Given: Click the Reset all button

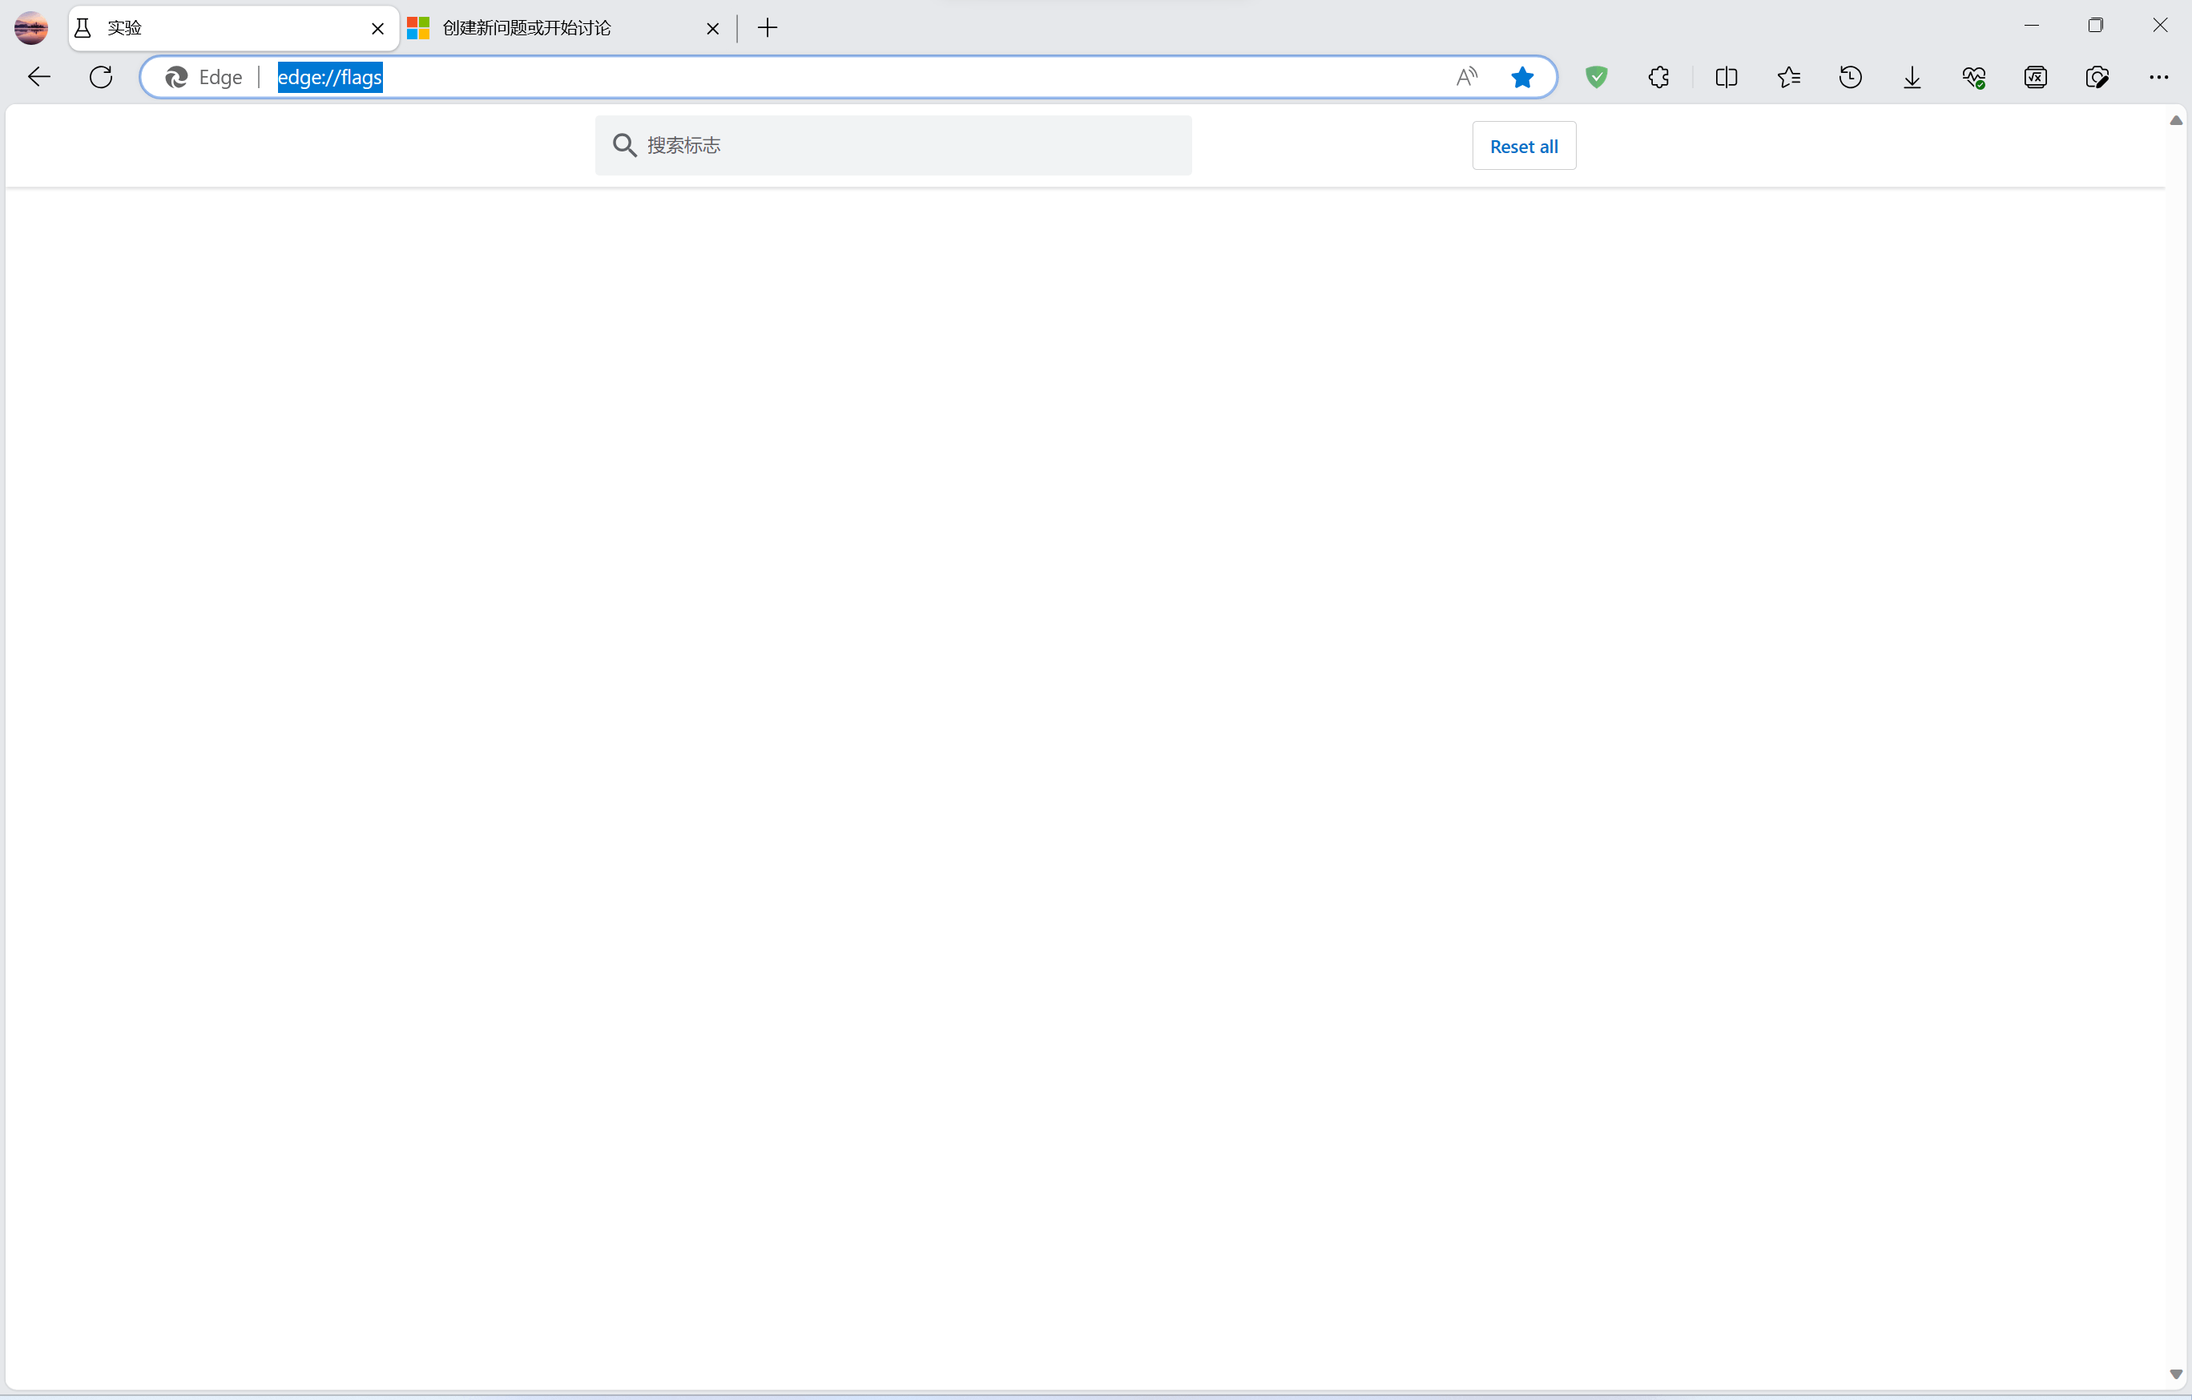Looking at the screenshot, I should [x=1524, y=146].
